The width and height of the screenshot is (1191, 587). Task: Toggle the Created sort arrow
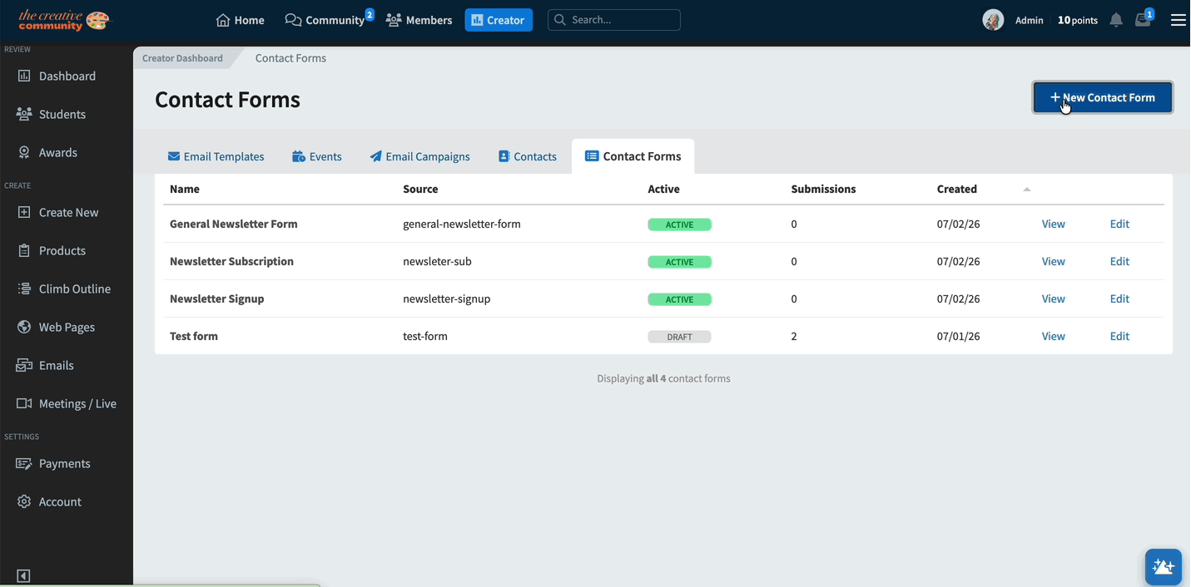pos(1027,190)
